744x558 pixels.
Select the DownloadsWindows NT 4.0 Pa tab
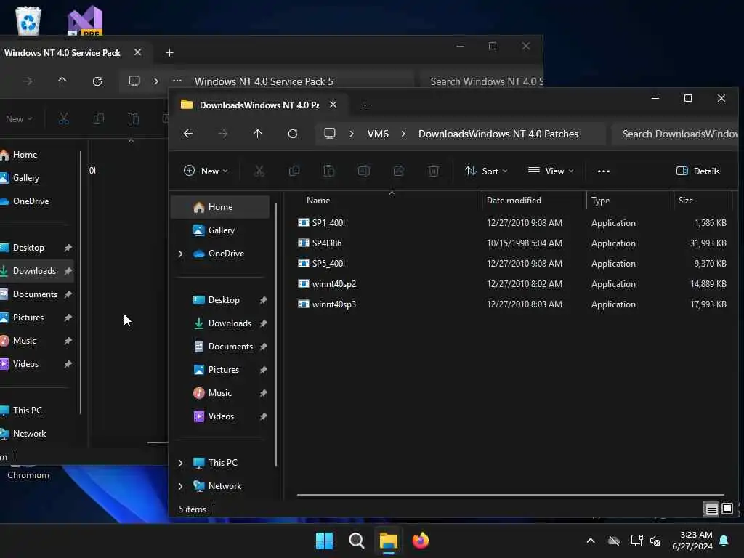(x=259, y=105)
